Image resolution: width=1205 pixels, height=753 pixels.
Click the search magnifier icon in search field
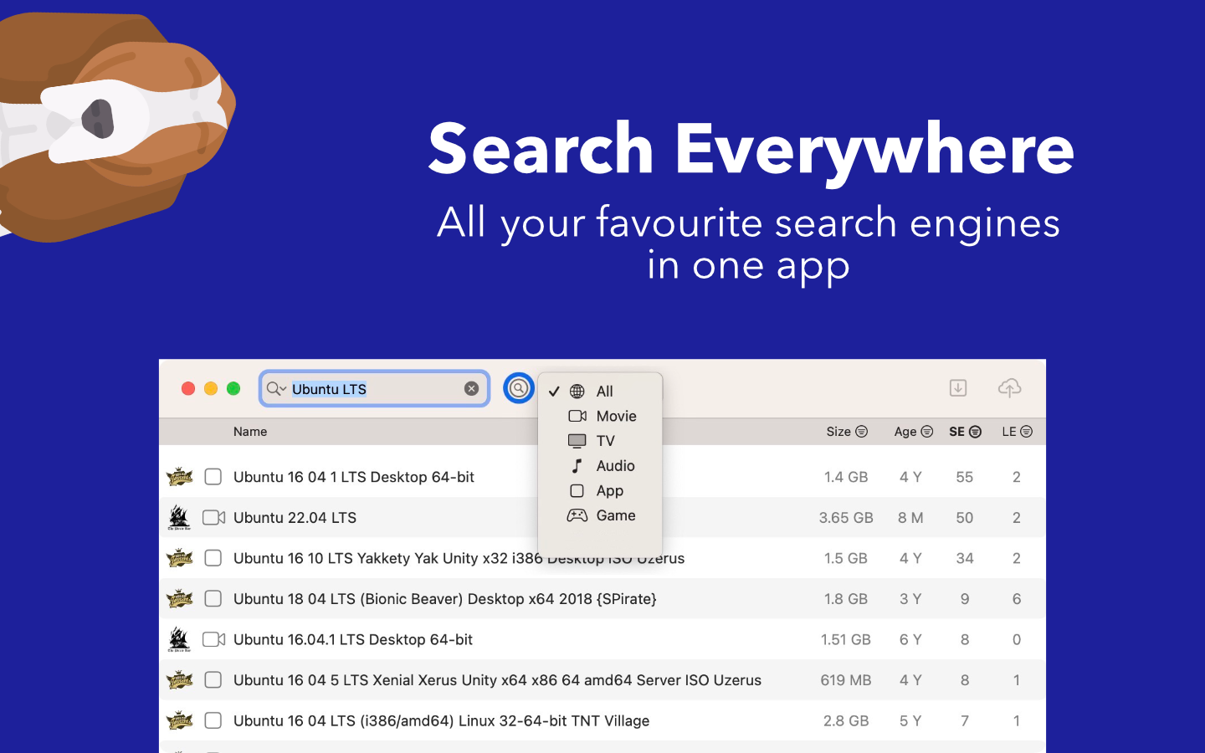click(x=275, y=389)
